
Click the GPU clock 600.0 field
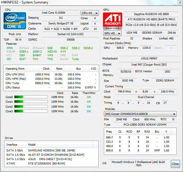pyautogui.click(x=120, y=48)
